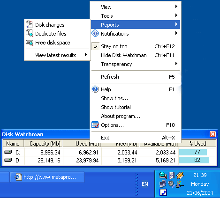Click the blue Notifications info icon
The width and height of the screenshot is (220, 198).
pyautogui.click(x=95, y=34)
